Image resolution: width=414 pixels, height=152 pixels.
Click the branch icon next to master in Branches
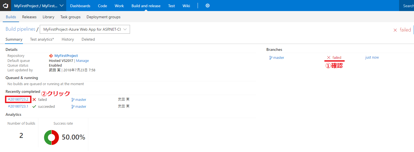[271, 58]
